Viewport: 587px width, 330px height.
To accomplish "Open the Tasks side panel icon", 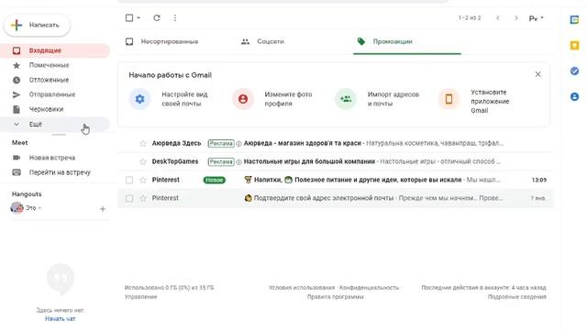I will coord(575,71).
